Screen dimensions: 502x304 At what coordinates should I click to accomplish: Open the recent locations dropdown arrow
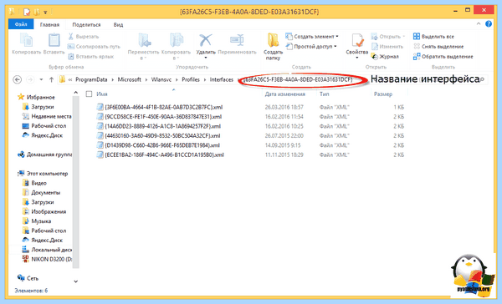41,79
